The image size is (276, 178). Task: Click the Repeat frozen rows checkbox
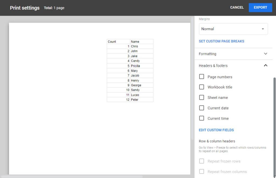coord(202,161)
